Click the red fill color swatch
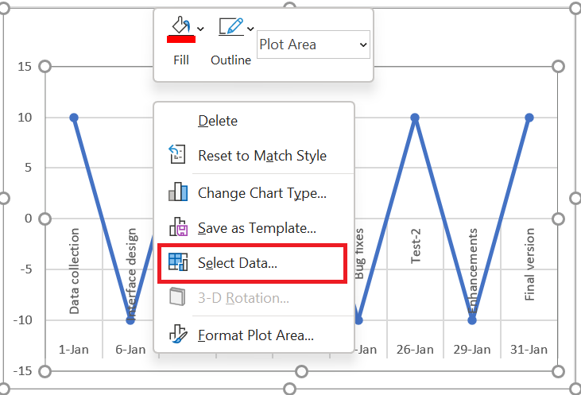 [x=181, y=39]
